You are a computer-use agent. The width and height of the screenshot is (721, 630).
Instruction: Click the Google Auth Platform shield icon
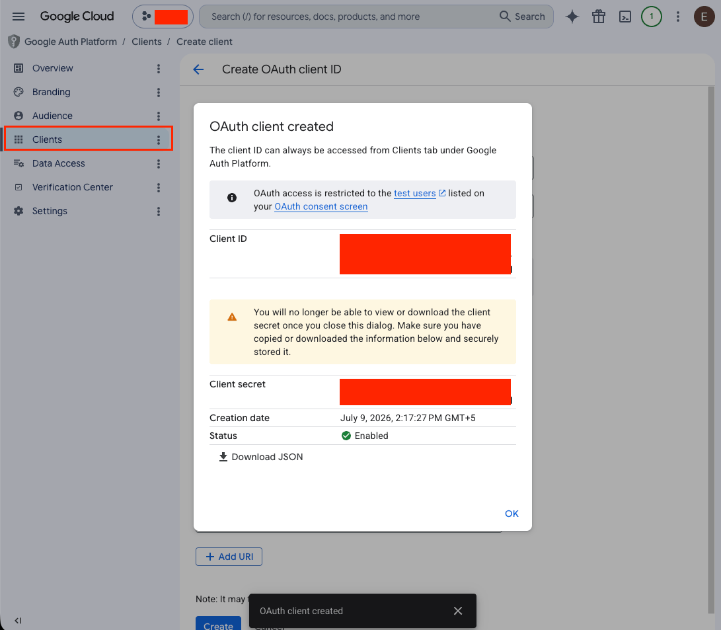[x=14, y=42]
